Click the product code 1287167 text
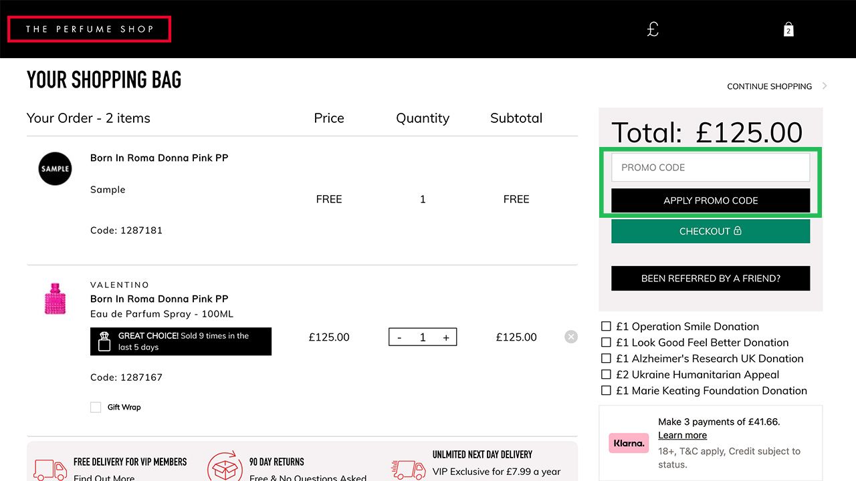 pos(126,377)
